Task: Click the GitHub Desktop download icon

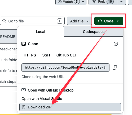Action: click(24, 90)
